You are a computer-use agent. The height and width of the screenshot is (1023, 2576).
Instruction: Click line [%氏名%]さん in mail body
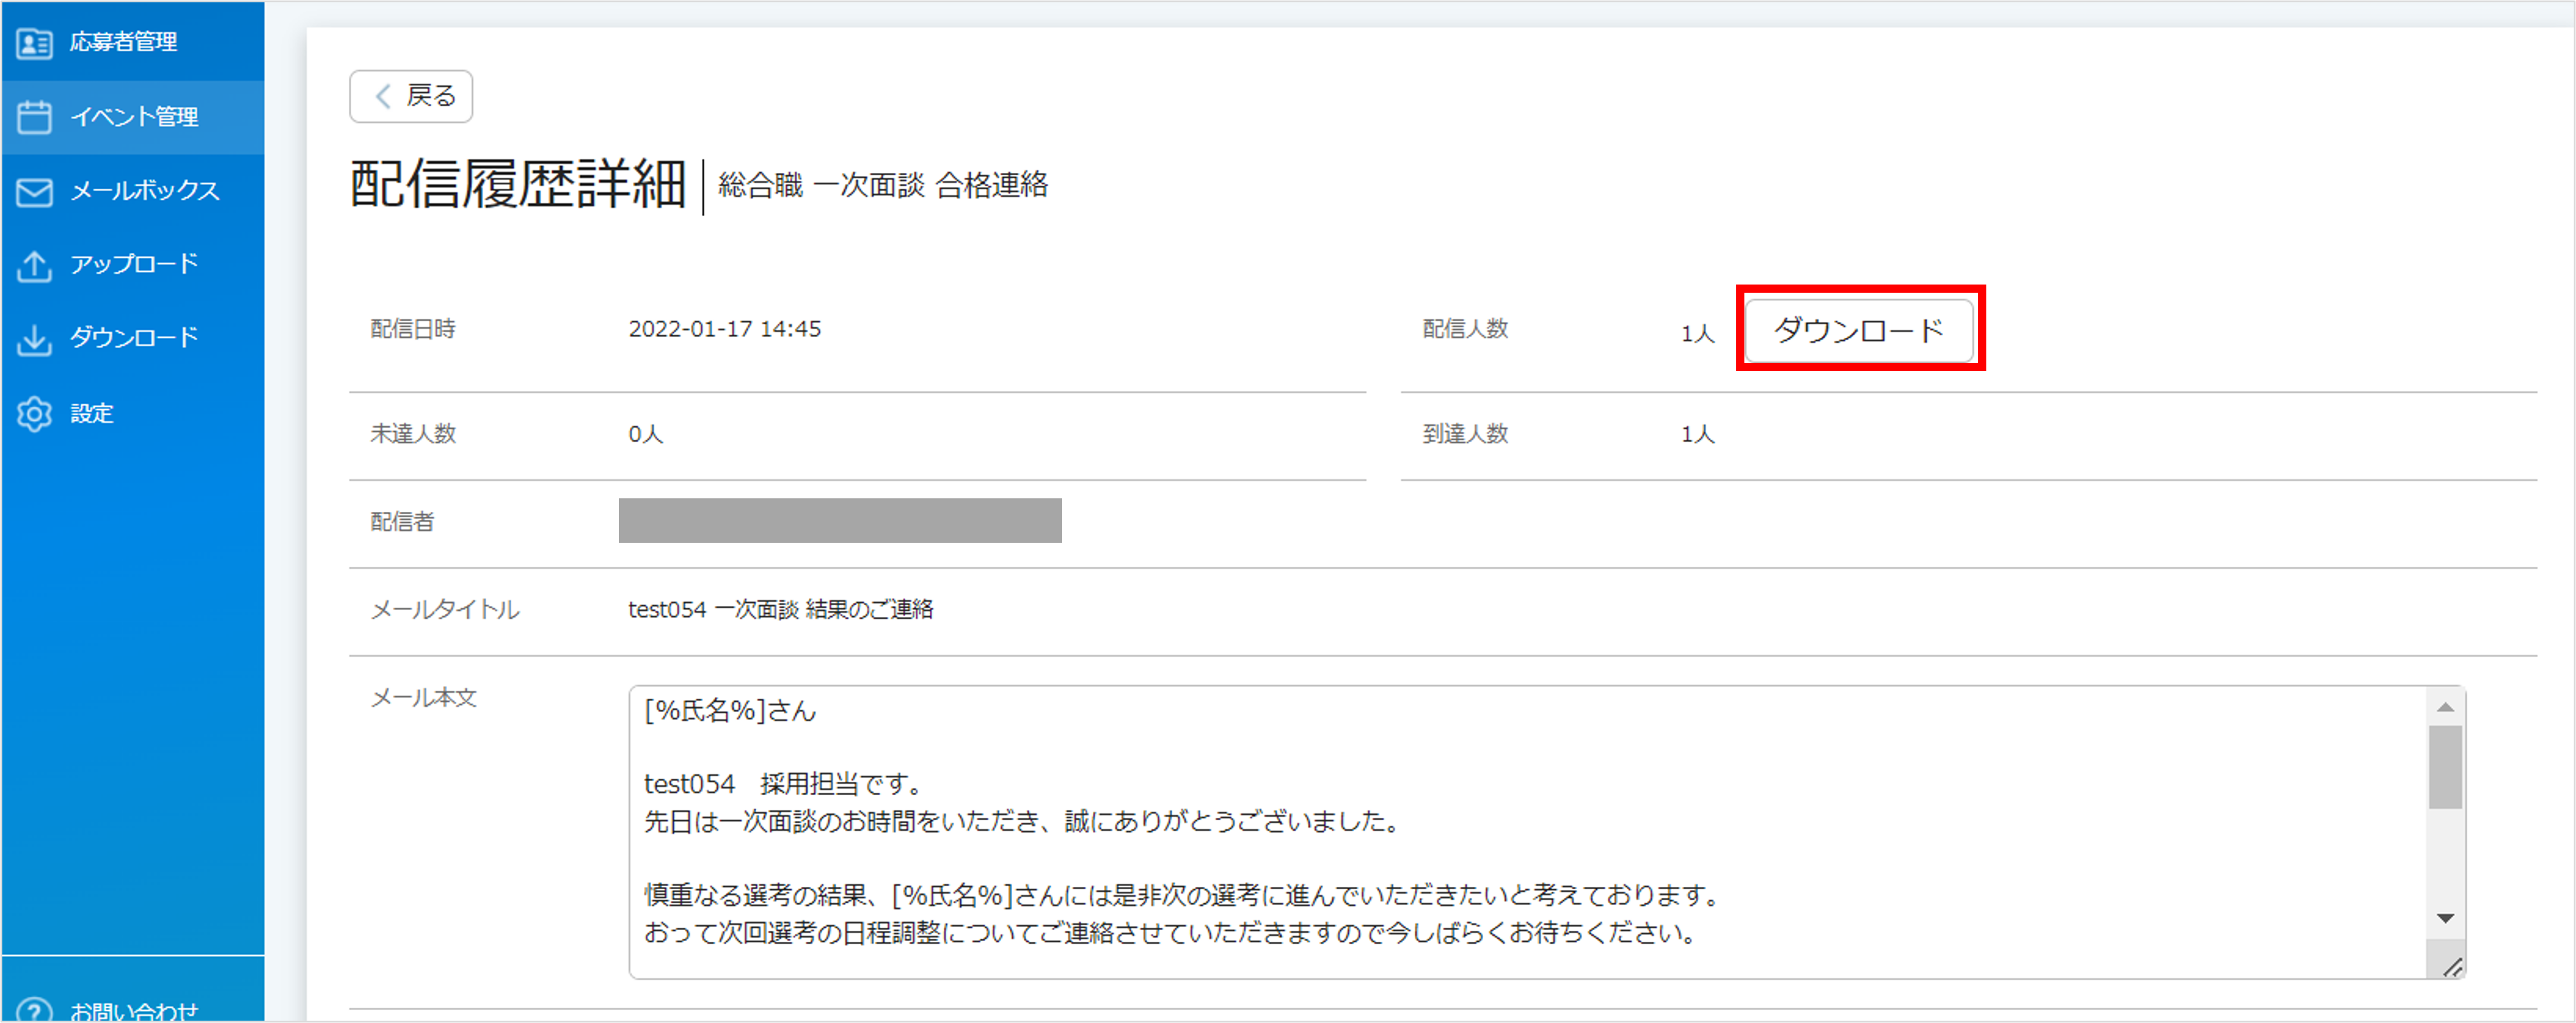pos(730,711)
